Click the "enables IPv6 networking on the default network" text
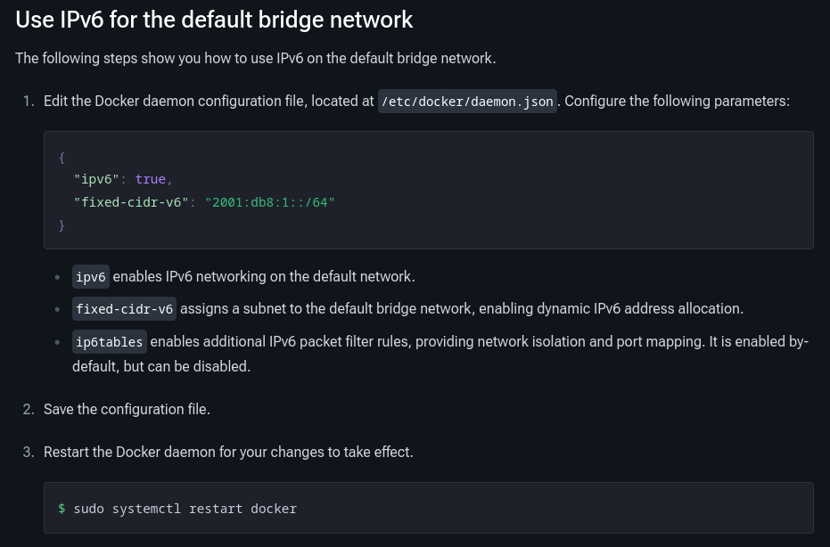The width and height of the screenshot is (830, 547). click(x=263, y=277)
